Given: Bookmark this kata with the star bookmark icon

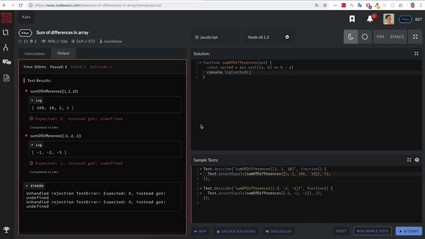Looking at the screenshot, I should pyautogui.click(x=352, y=19).
